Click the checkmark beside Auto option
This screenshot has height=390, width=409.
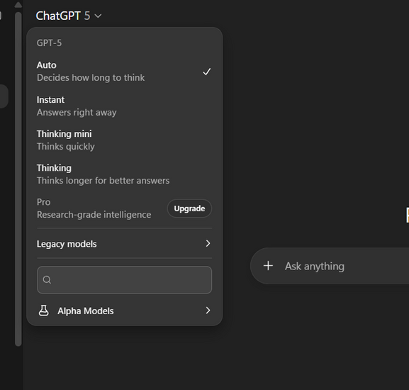[x=206, y=72]
